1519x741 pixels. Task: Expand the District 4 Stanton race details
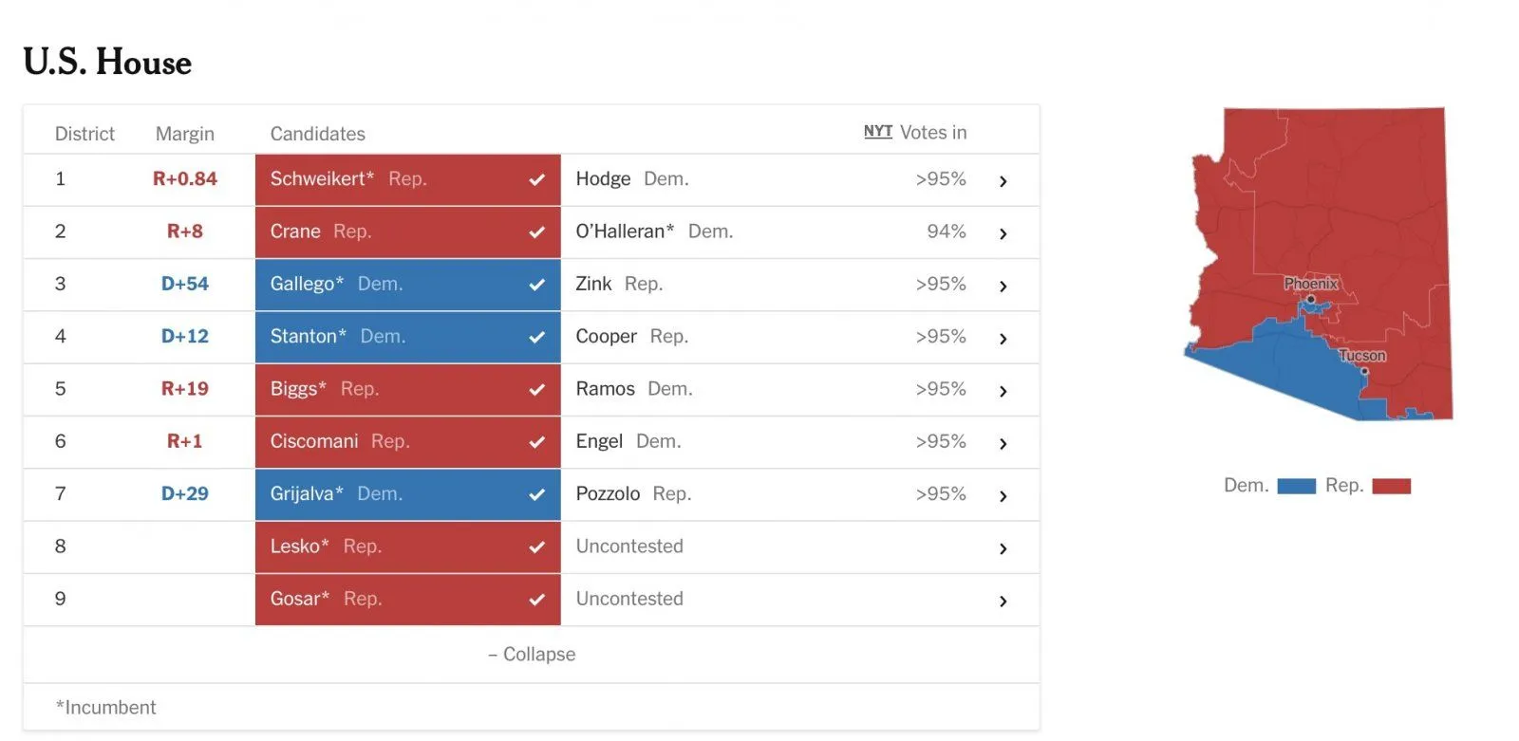click(1003, 339)
